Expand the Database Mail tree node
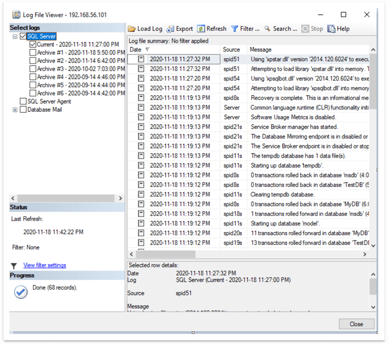This screenshot has width=389, height=344. point(15,110)
